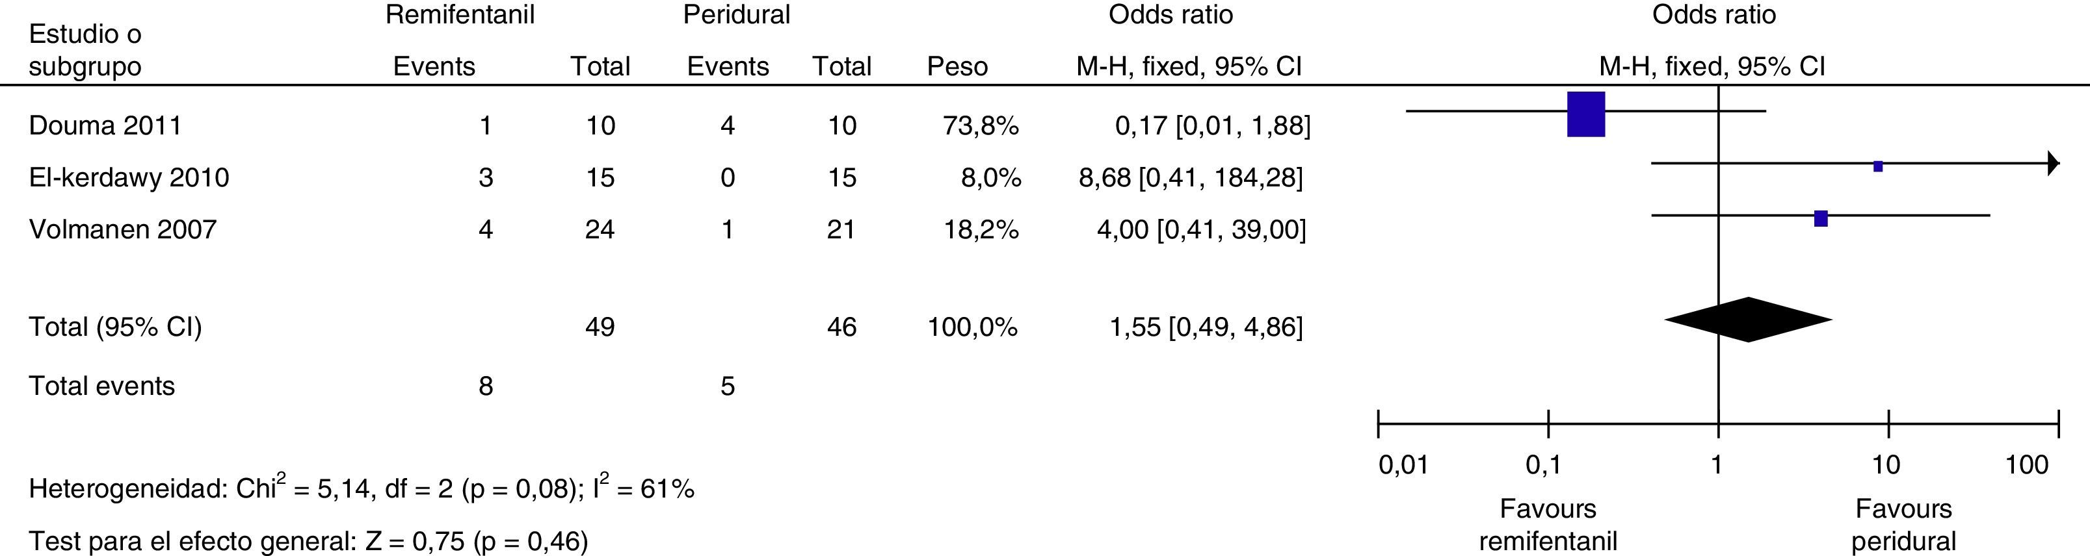Click the blue Volmanen 2007 square marker

[x=1821, y=218]
